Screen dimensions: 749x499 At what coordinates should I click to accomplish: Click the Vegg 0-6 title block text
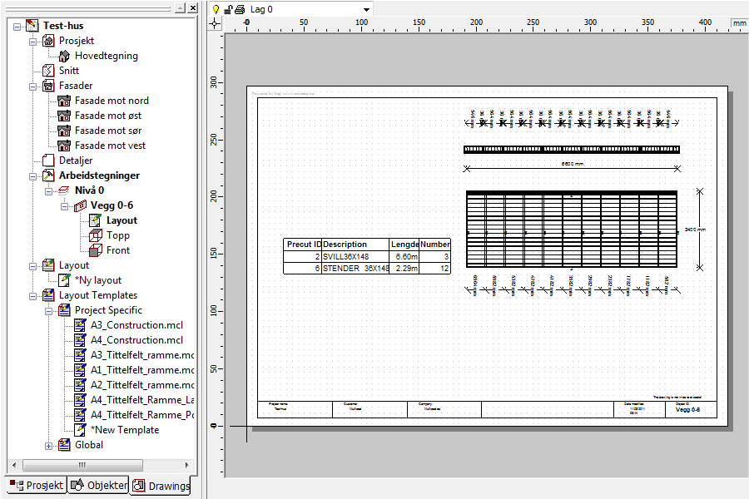(x=688, y=410)
